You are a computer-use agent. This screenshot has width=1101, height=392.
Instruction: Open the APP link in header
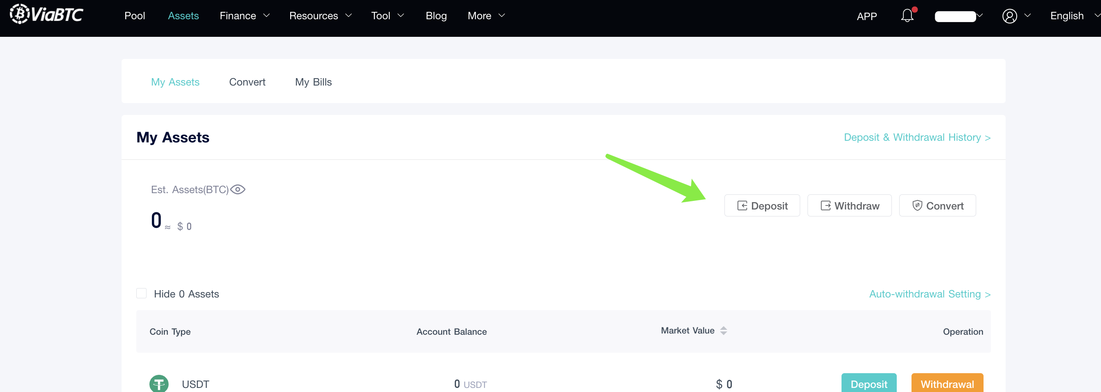pos(867,16)
